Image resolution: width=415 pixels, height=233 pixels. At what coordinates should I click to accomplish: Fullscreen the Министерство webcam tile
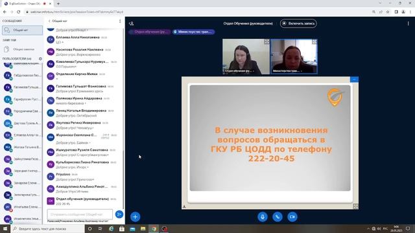[314, 41]
